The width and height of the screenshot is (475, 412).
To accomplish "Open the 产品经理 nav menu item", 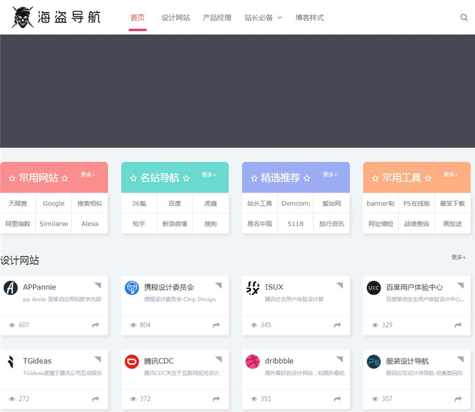I will (x=217, y=18).
